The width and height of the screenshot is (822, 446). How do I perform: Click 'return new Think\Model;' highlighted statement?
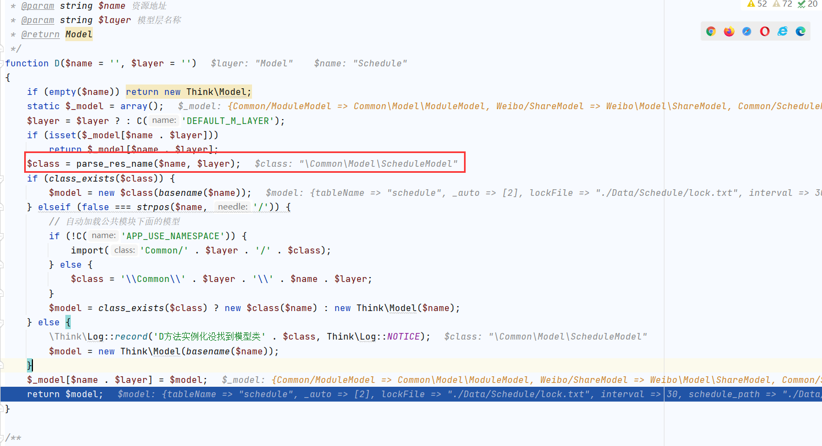188,92
